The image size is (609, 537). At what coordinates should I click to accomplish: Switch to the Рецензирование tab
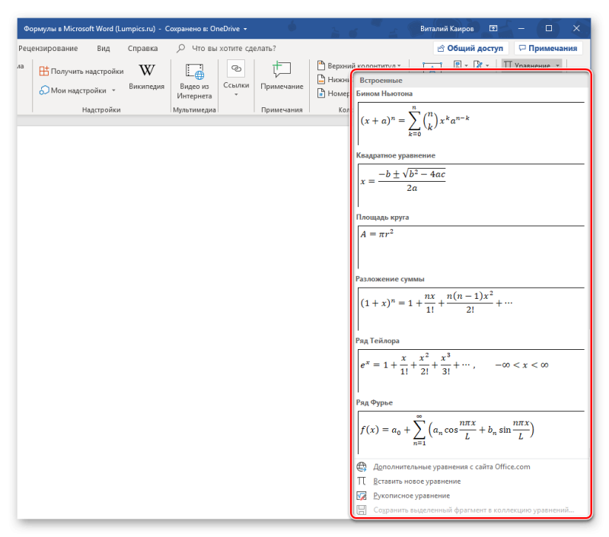(48, 48)
